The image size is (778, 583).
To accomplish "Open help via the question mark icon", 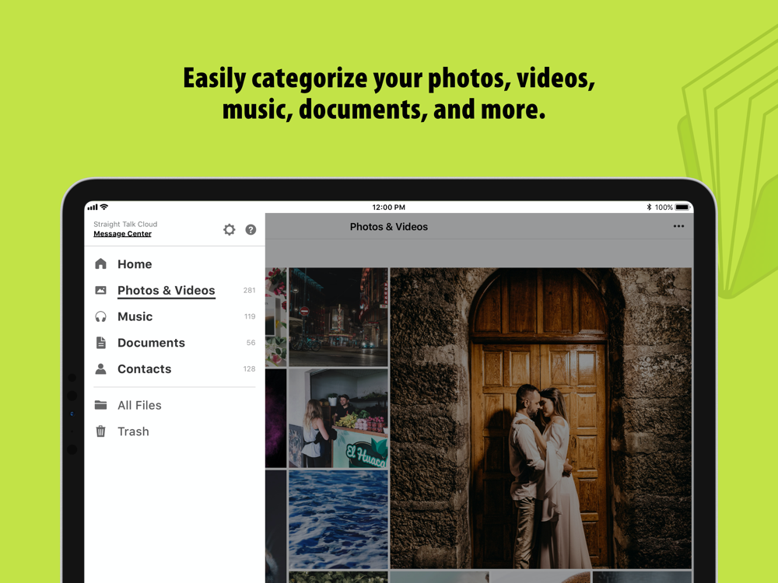I will (251, 229).
